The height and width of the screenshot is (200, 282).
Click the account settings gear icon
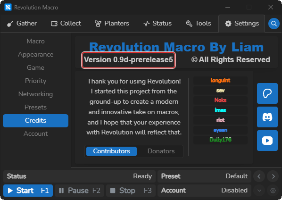[x=273, y=190]
